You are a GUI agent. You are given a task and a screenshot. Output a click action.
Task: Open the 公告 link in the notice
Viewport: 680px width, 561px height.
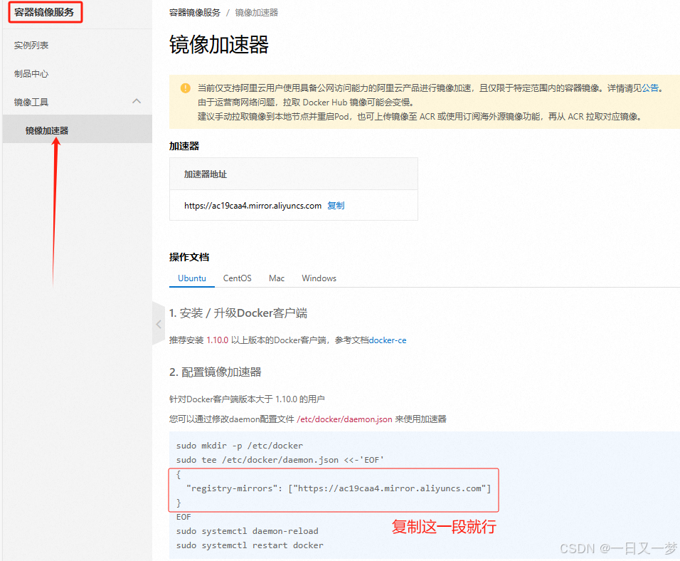650,88
